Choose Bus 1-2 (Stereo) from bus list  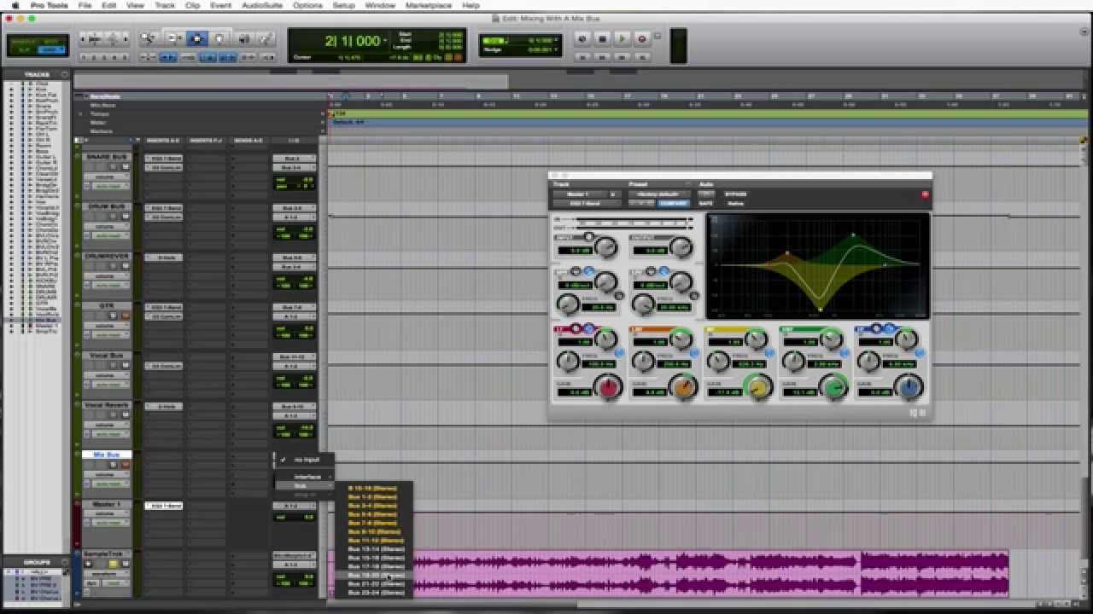[372, 497]
